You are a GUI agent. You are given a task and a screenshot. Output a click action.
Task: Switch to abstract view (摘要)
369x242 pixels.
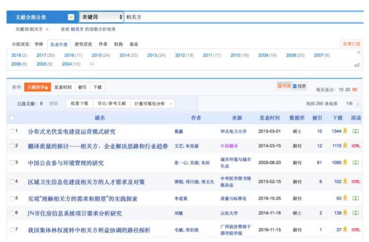click(x=299, y=86)
